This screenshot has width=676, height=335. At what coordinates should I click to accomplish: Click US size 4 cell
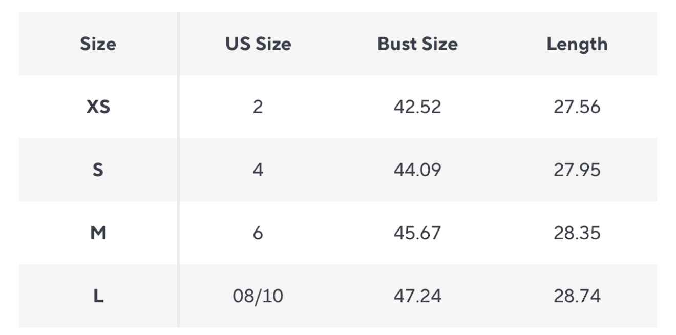click(x=258, y=170)
